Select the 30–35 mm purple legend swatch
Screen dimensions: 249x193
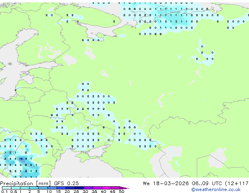pos(88,188)
